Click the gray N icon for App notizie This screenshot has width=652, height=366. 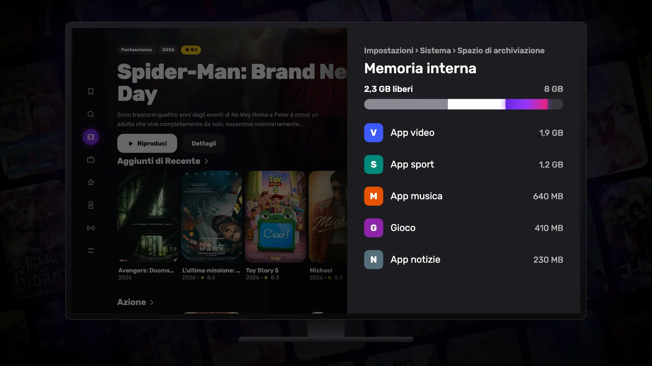pyautogui.click(x=374, y=259)
